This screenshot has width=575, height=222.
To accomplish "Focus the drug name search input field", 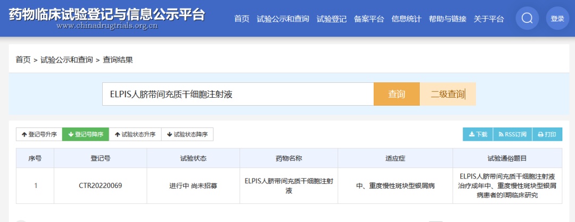I will click(x=238, y=95).
